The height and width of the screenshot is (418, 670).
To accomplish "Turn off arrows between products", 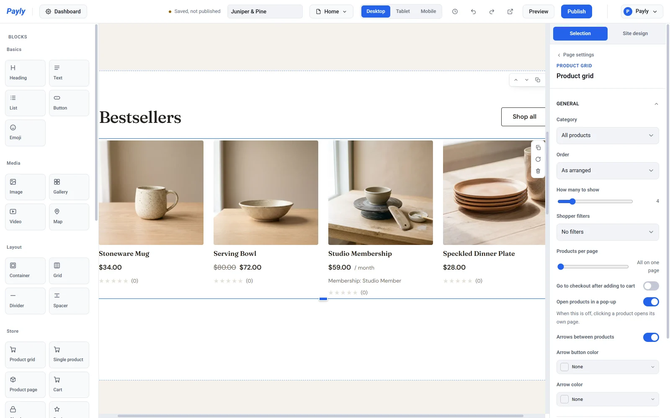I will tap(651, 337).
